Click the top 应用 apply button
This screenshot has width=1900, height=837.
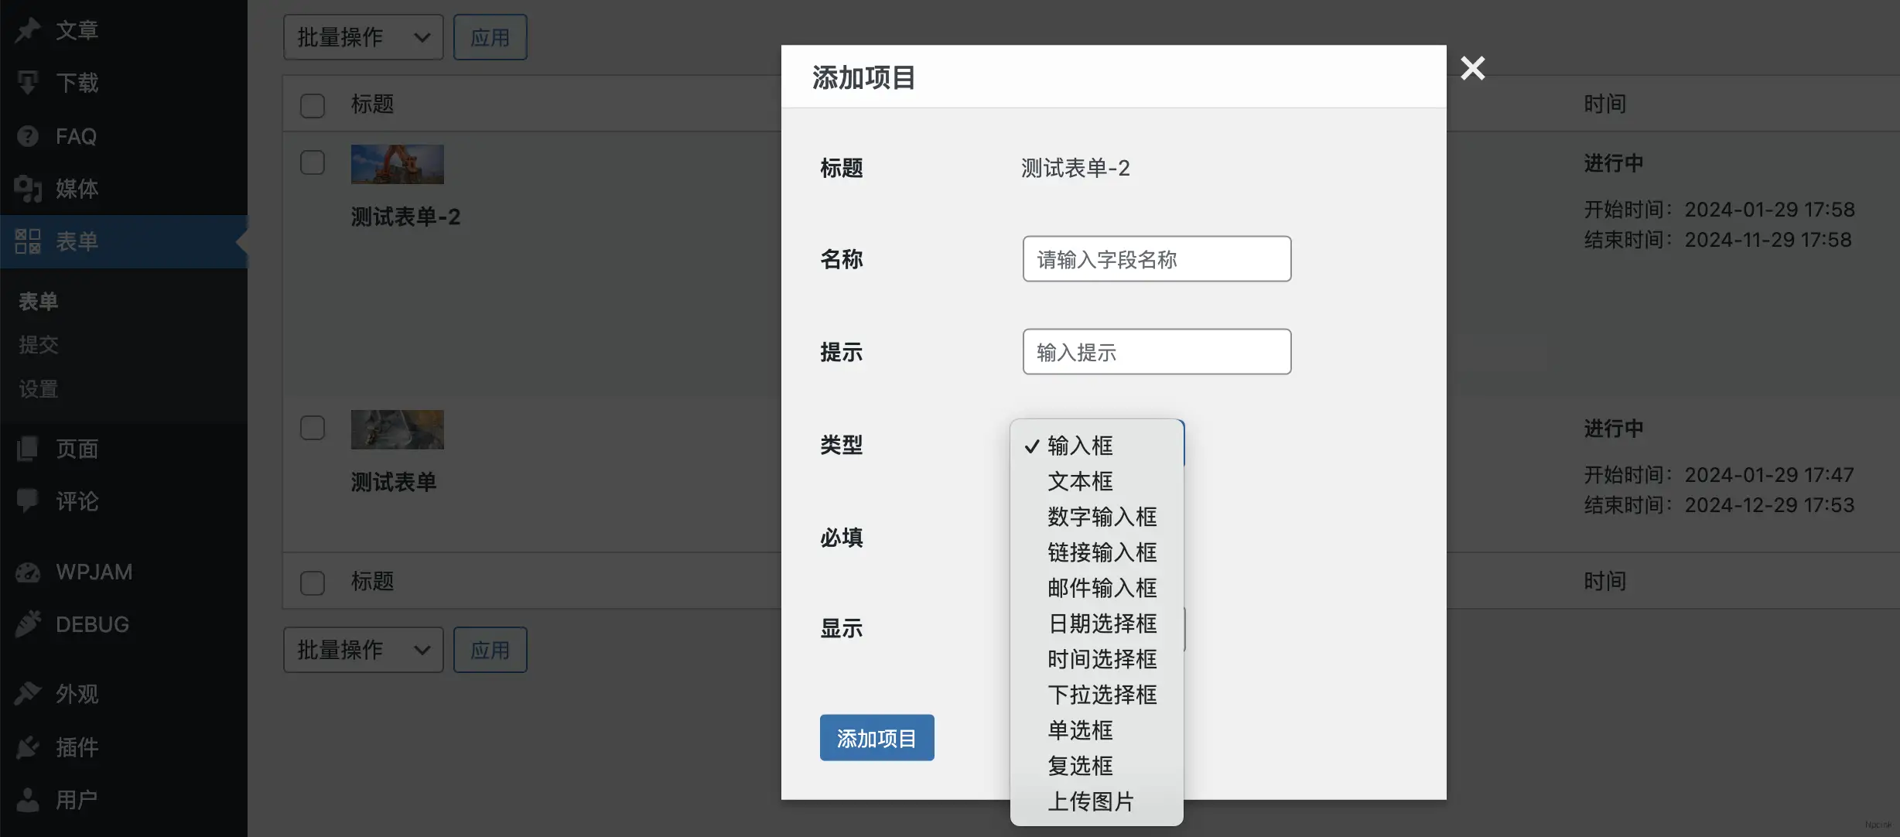490,36
